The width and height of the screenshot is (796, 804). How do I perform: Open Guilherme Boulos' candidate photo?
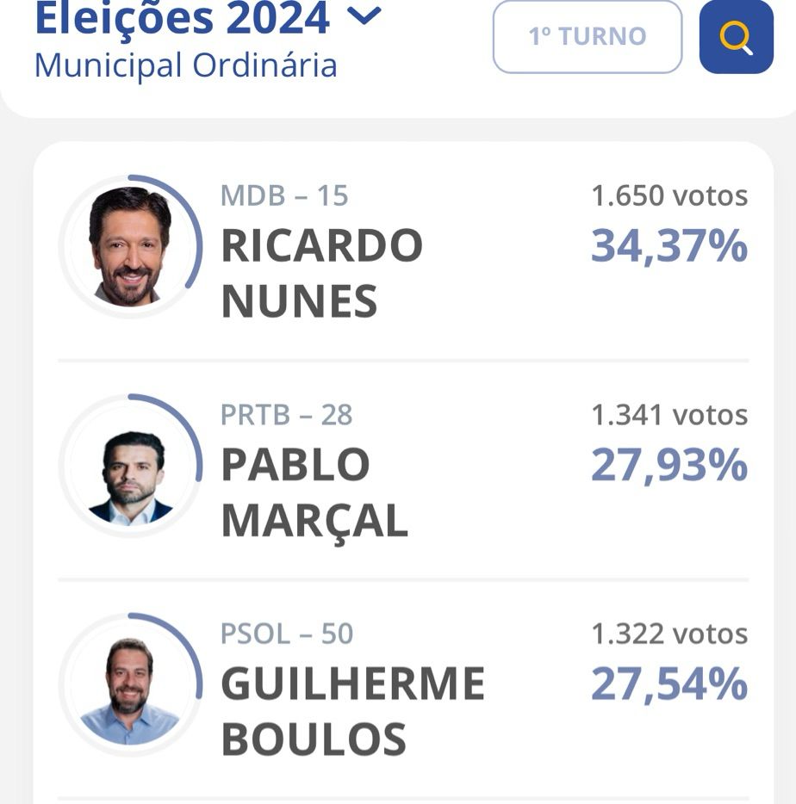click(x=130, y=686)
